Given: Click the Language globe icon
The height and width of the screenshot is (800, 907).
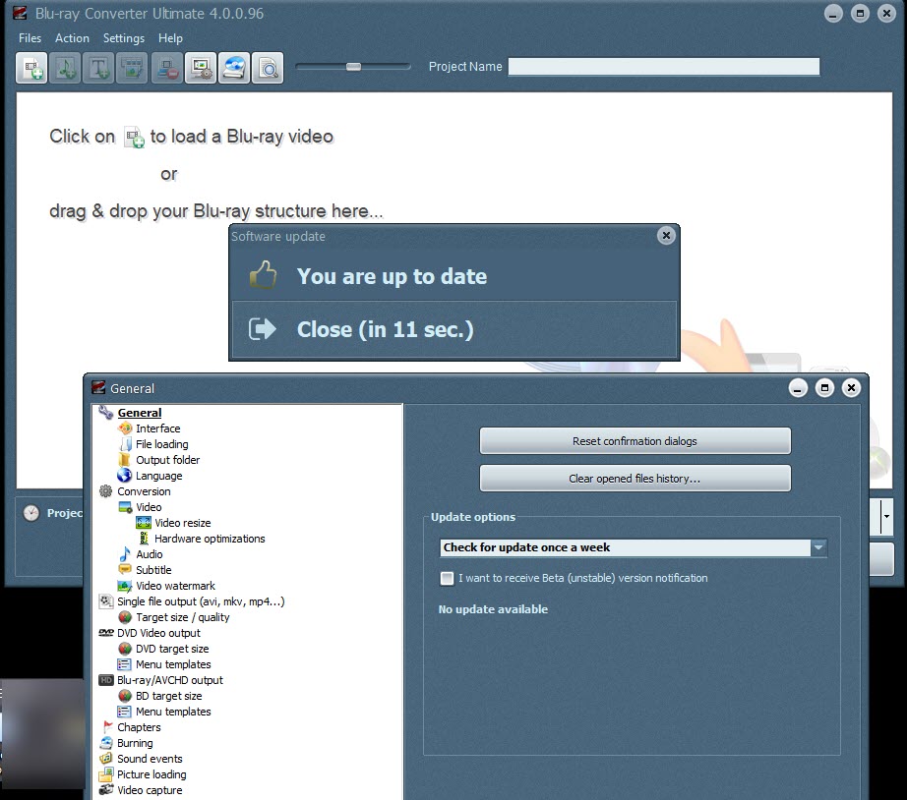Looking at the screenshot, I should [124, 475].
